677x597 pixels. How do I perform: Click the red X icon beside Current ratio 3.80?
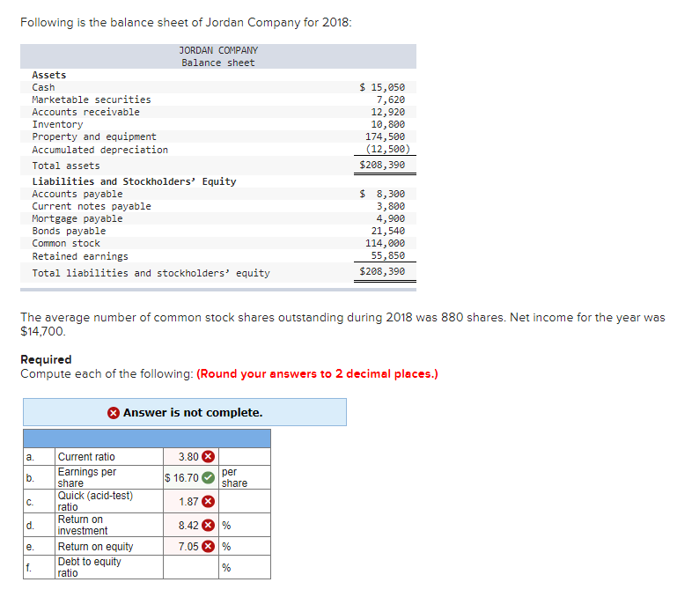pyautogui.click(x=209, y=457)
